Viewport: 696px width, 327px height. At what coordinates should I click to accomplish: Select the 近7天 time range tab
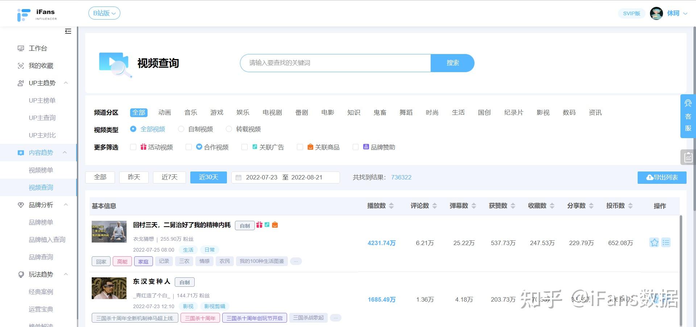[169, 177]
